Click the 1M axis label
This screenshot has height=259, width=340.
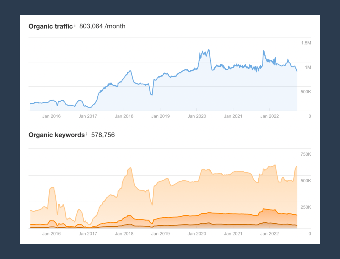tap(308, 67)
